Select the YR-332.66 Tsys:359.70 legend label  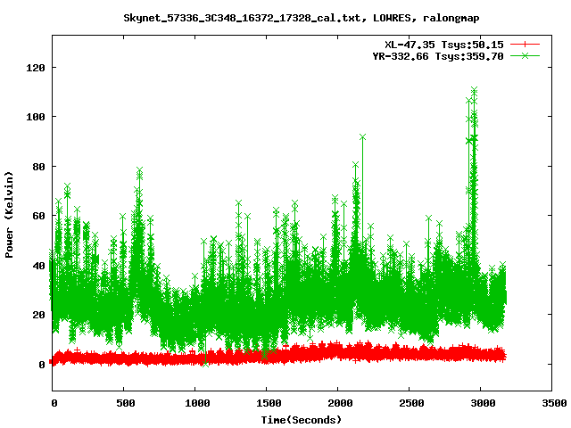click(x=438, y=56)
